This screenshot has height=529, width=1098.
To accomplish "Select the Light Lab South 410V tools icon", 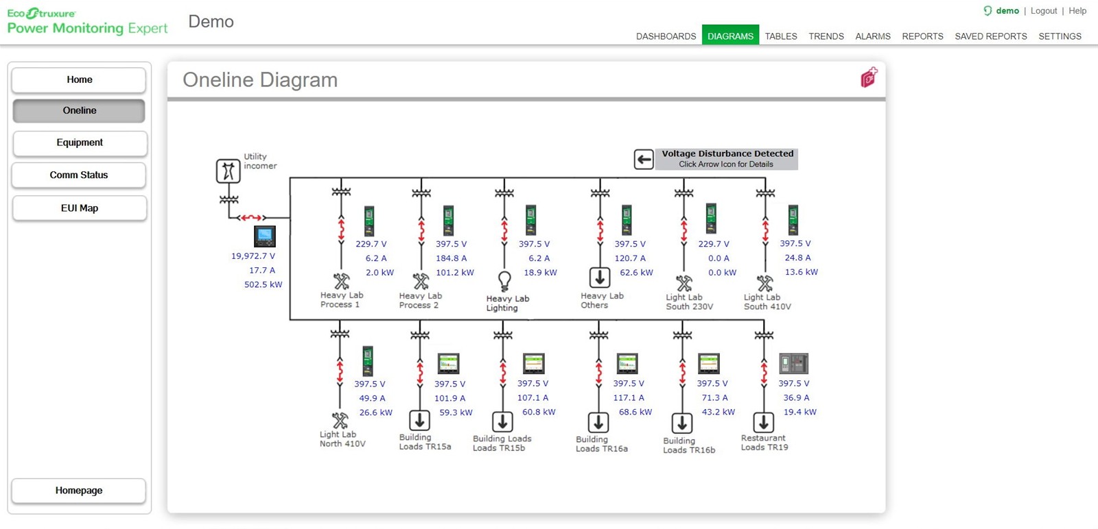I will click(x=764, y=283).
